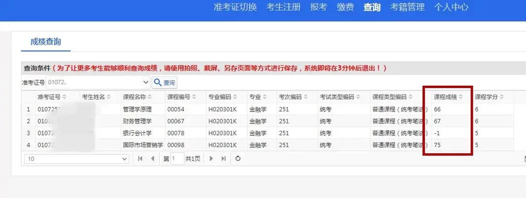
Task: Click the score 66 cell
Action: click(452, 109)
